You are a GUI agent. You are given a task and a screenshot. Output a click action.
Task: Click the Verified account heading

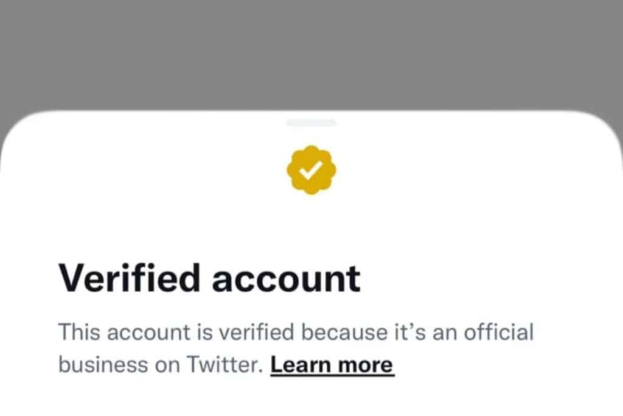click(209, 278)
